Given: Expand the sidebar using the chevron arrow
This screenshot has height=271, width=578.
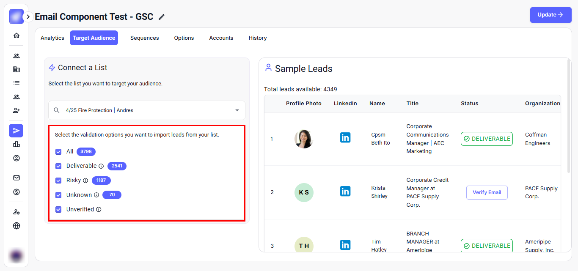Looking at the screenshot, I should click(x=28, y=17).
